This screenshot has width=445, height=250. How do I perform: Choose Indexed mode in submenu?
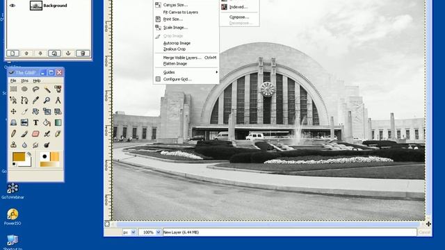239,7
